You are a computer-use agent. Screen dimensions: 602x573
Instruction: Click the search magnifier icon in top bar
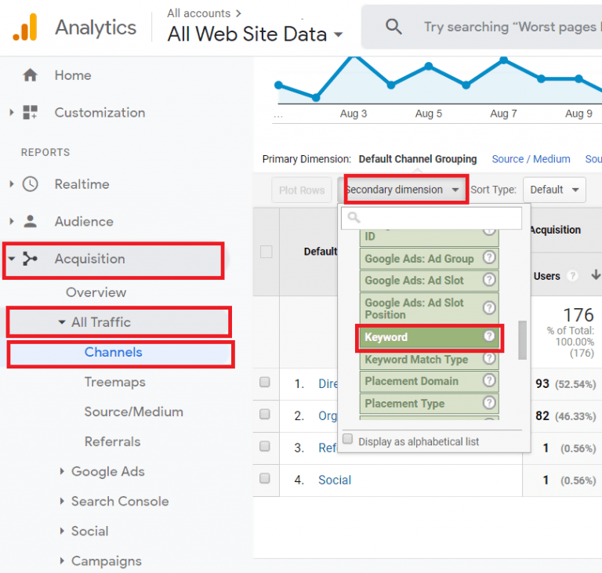pos(393,27)
